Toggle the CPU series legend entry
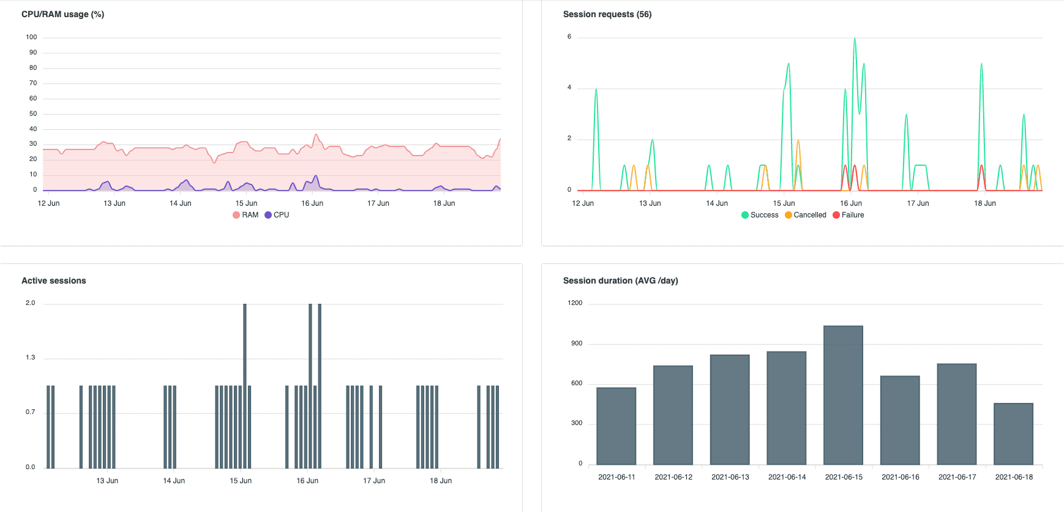 pos(277,215)
